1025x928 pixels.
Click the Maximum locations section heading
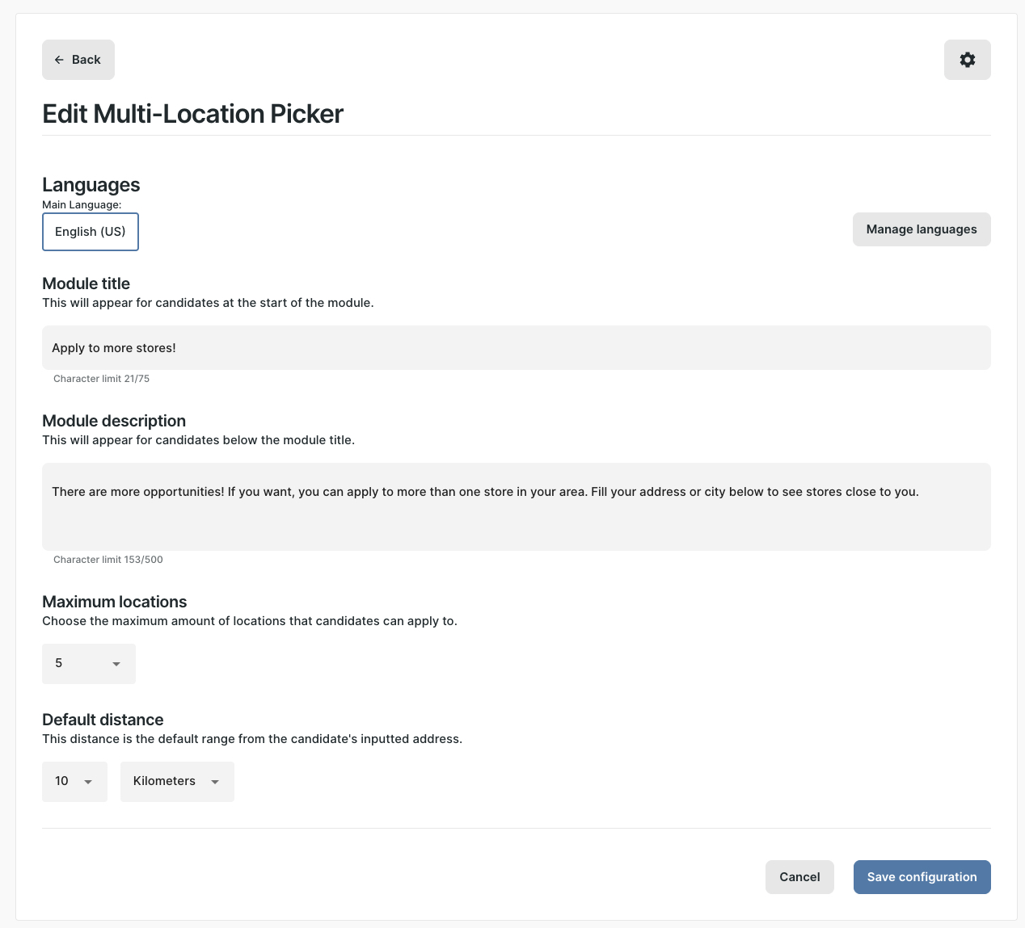114,602
